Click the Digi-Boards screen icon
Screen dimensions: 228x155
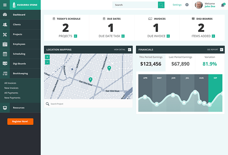[5, 64]
